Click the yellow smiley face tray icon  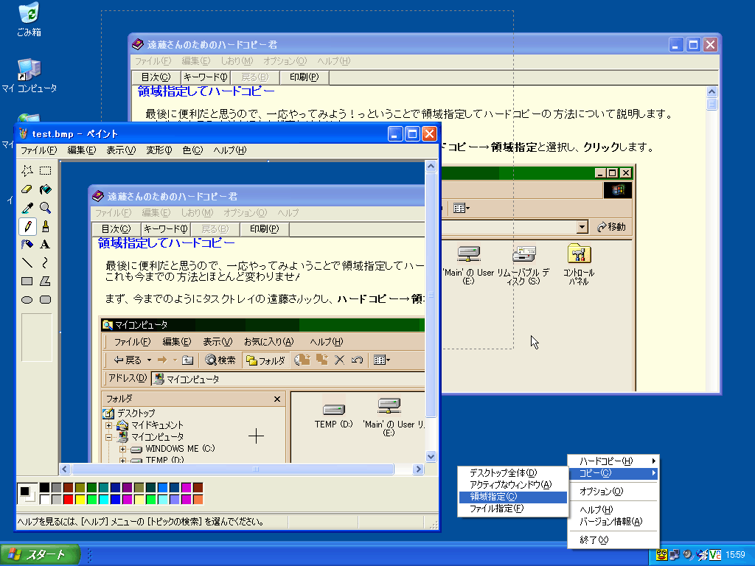[x=661, y=555]
